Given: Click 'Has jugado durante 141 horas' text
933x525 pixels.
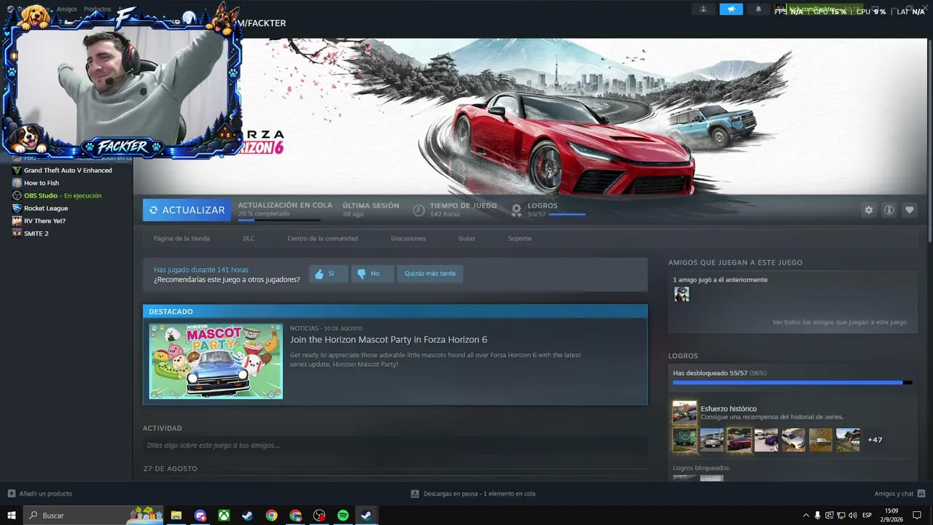Looking at the screenshot, I should (201, 270).
